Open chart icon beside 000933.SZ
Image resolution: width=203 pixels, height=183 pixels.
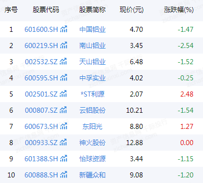pyautogui.click(x=64, y=143)
